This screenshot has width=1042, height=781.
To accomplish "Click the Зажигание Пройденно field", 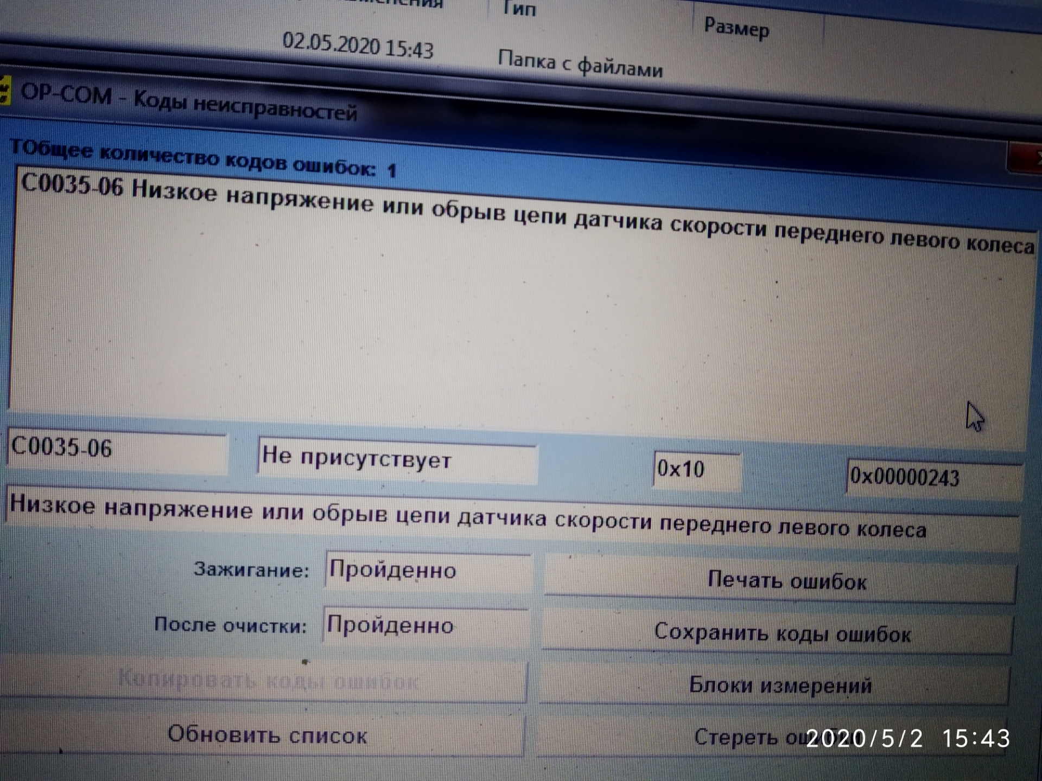I will pyautogui.click(x=428, y=571).
